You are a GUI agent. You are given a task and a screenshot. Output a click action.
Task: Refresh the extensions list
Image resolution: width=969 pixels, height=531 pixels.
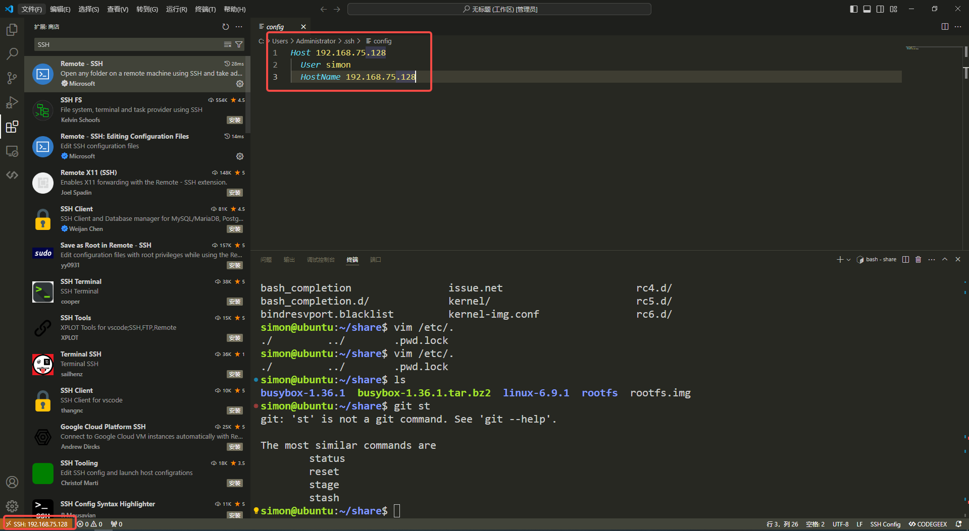[226, 27]
